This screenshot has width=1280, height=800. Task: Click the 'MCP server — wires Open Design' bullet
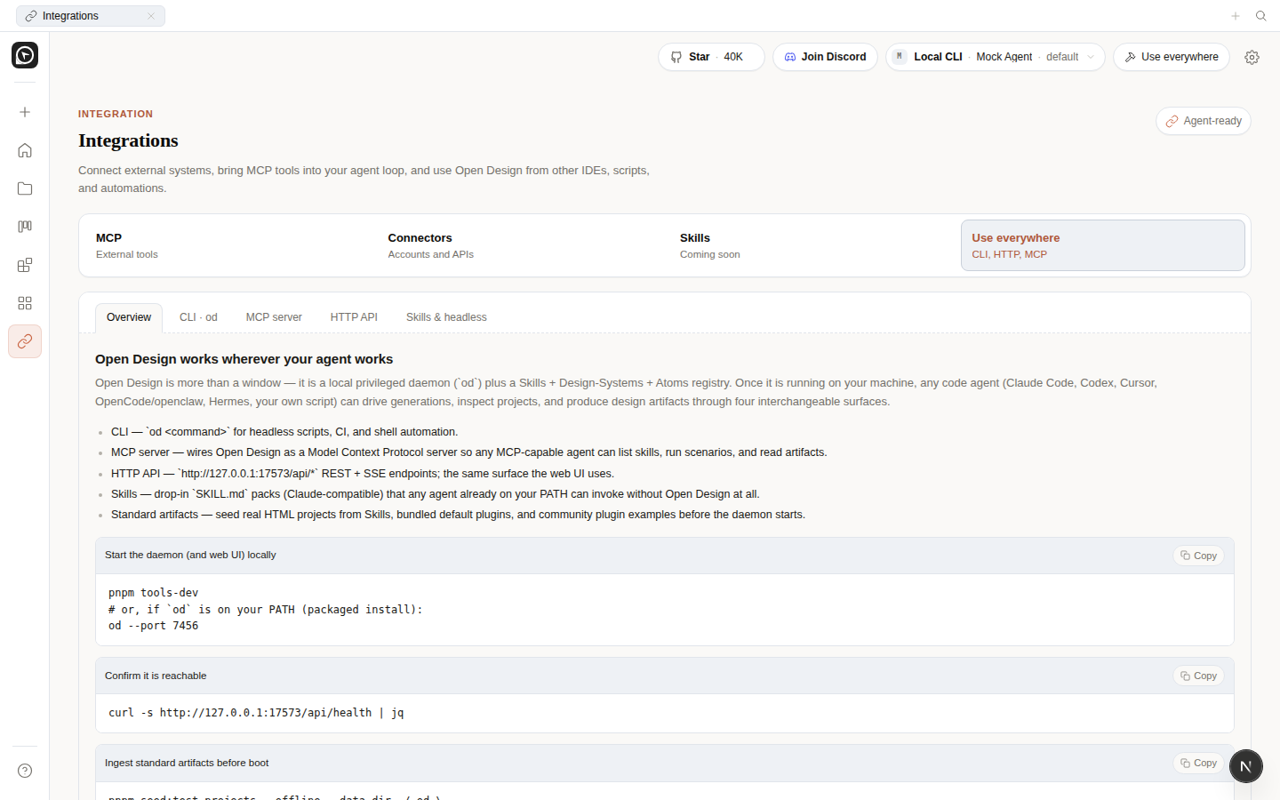[x=468, y=452]
